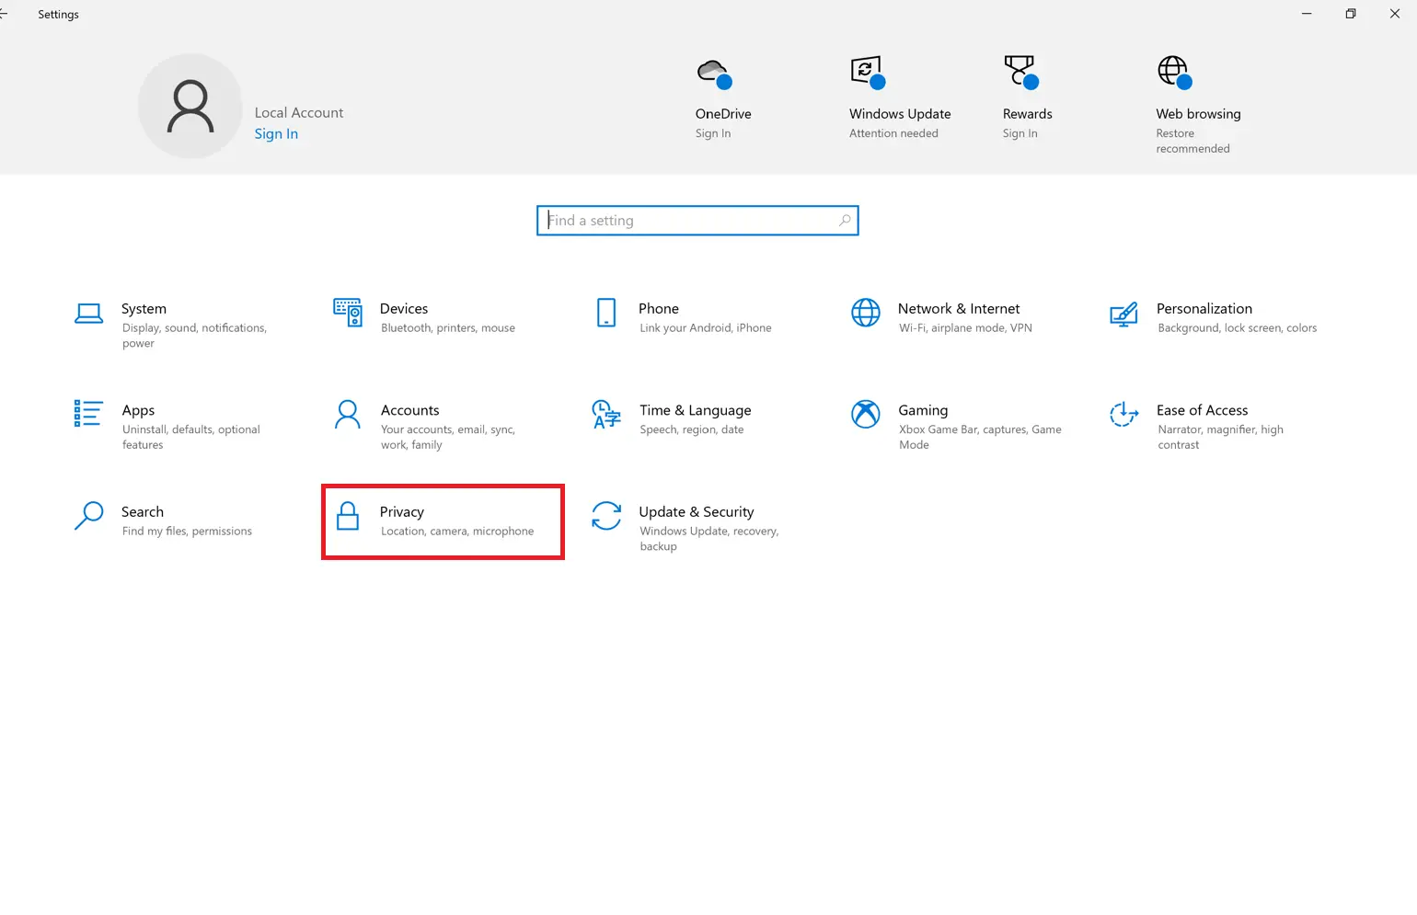Click 'Link your Android, iPhone' description
Screen dimensions: 1417x915
pyautogui.click(x=706, y=328)
